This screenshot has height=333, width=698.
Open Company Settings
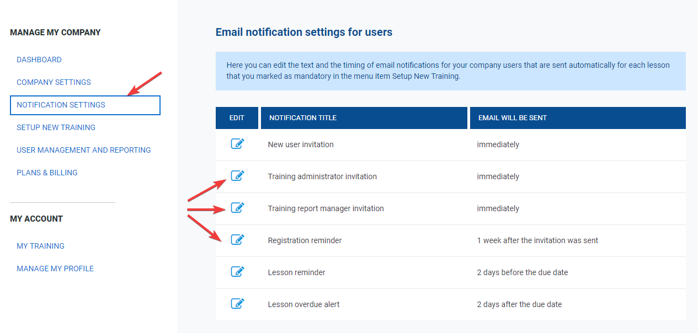pyautogui.click(x=54, y=82)
